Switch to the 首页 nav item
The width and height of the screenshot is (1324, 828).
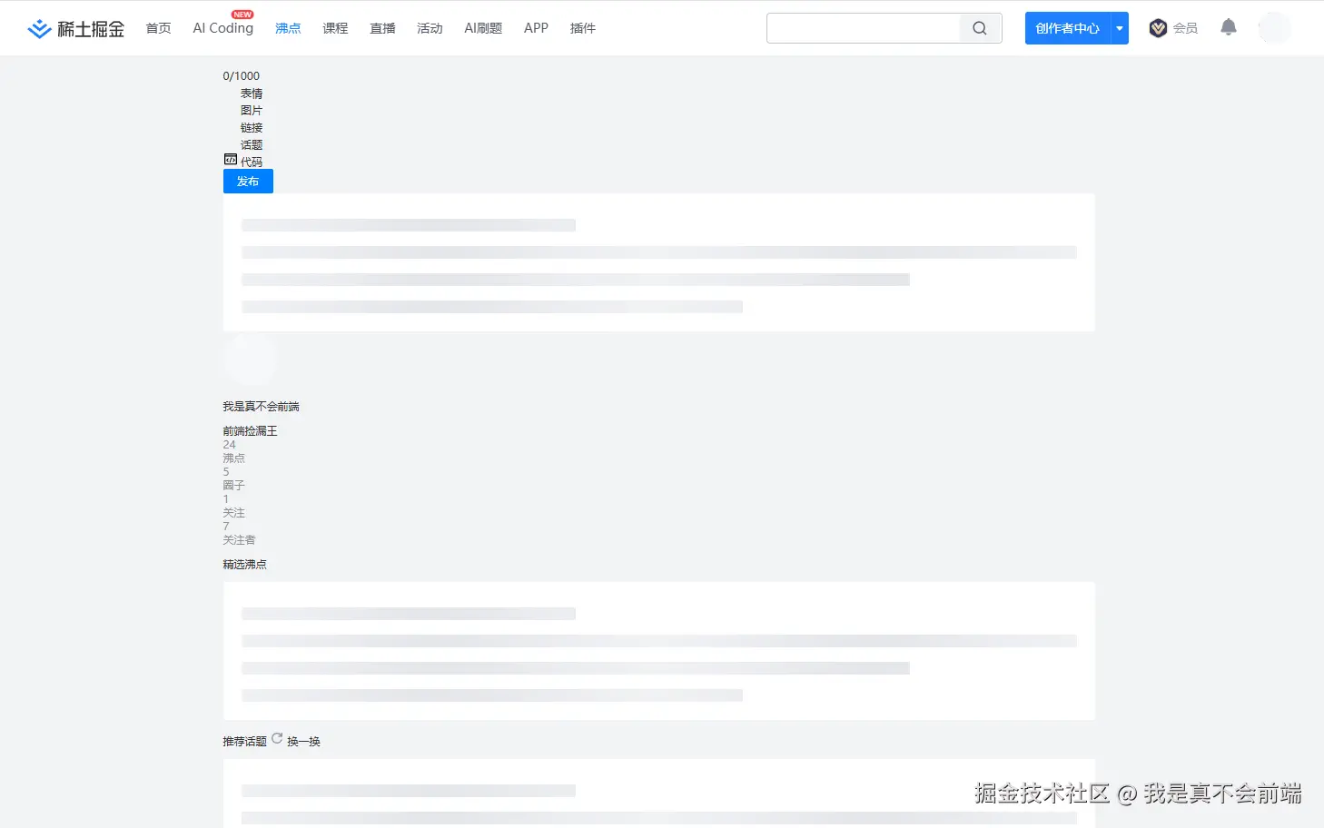158,28
